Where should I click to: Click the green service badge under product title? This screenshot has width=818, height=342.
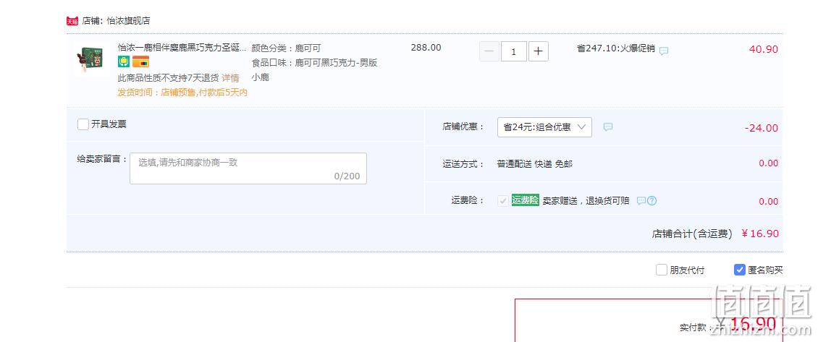tap(124, 61)
